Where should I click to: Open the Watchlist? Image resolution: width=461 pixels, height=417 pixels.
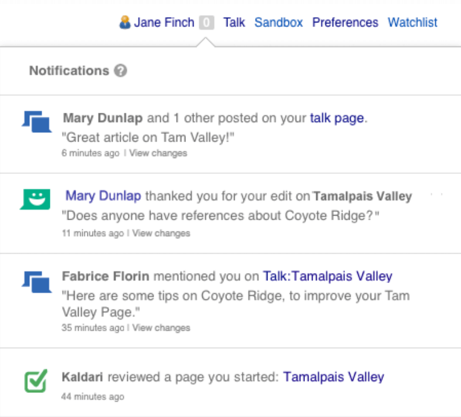click(x=412, y=23)
